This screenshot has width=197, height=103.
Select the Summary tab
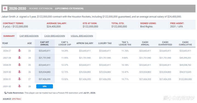point(9,36)
